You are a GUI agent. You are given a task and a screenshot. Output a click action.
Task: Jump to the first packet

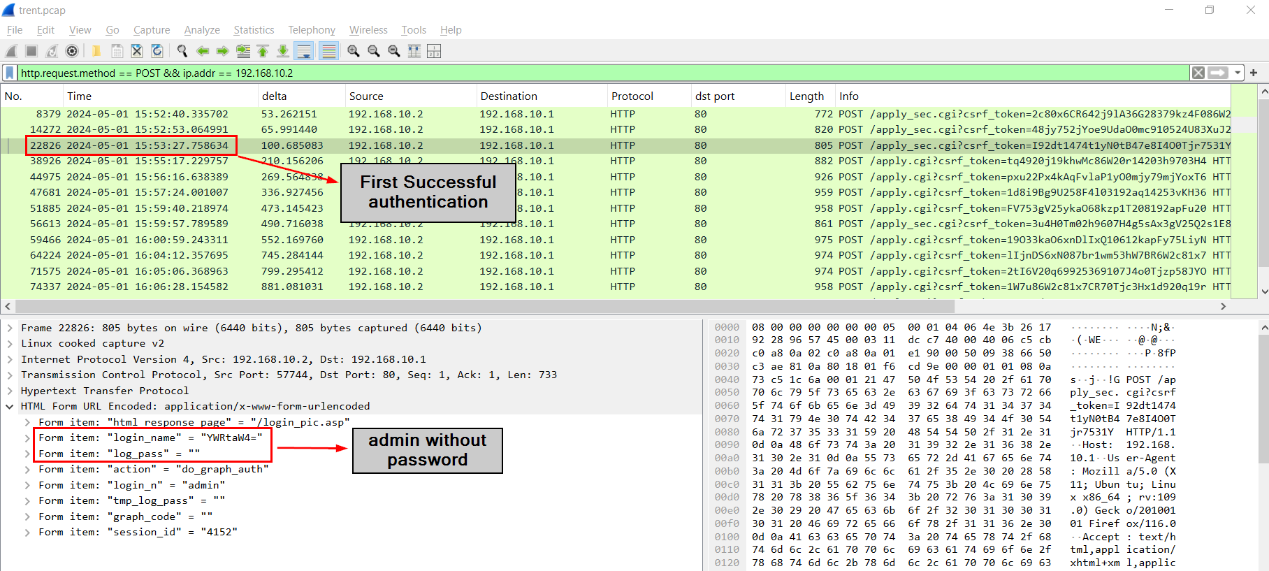tap(263, 51)
